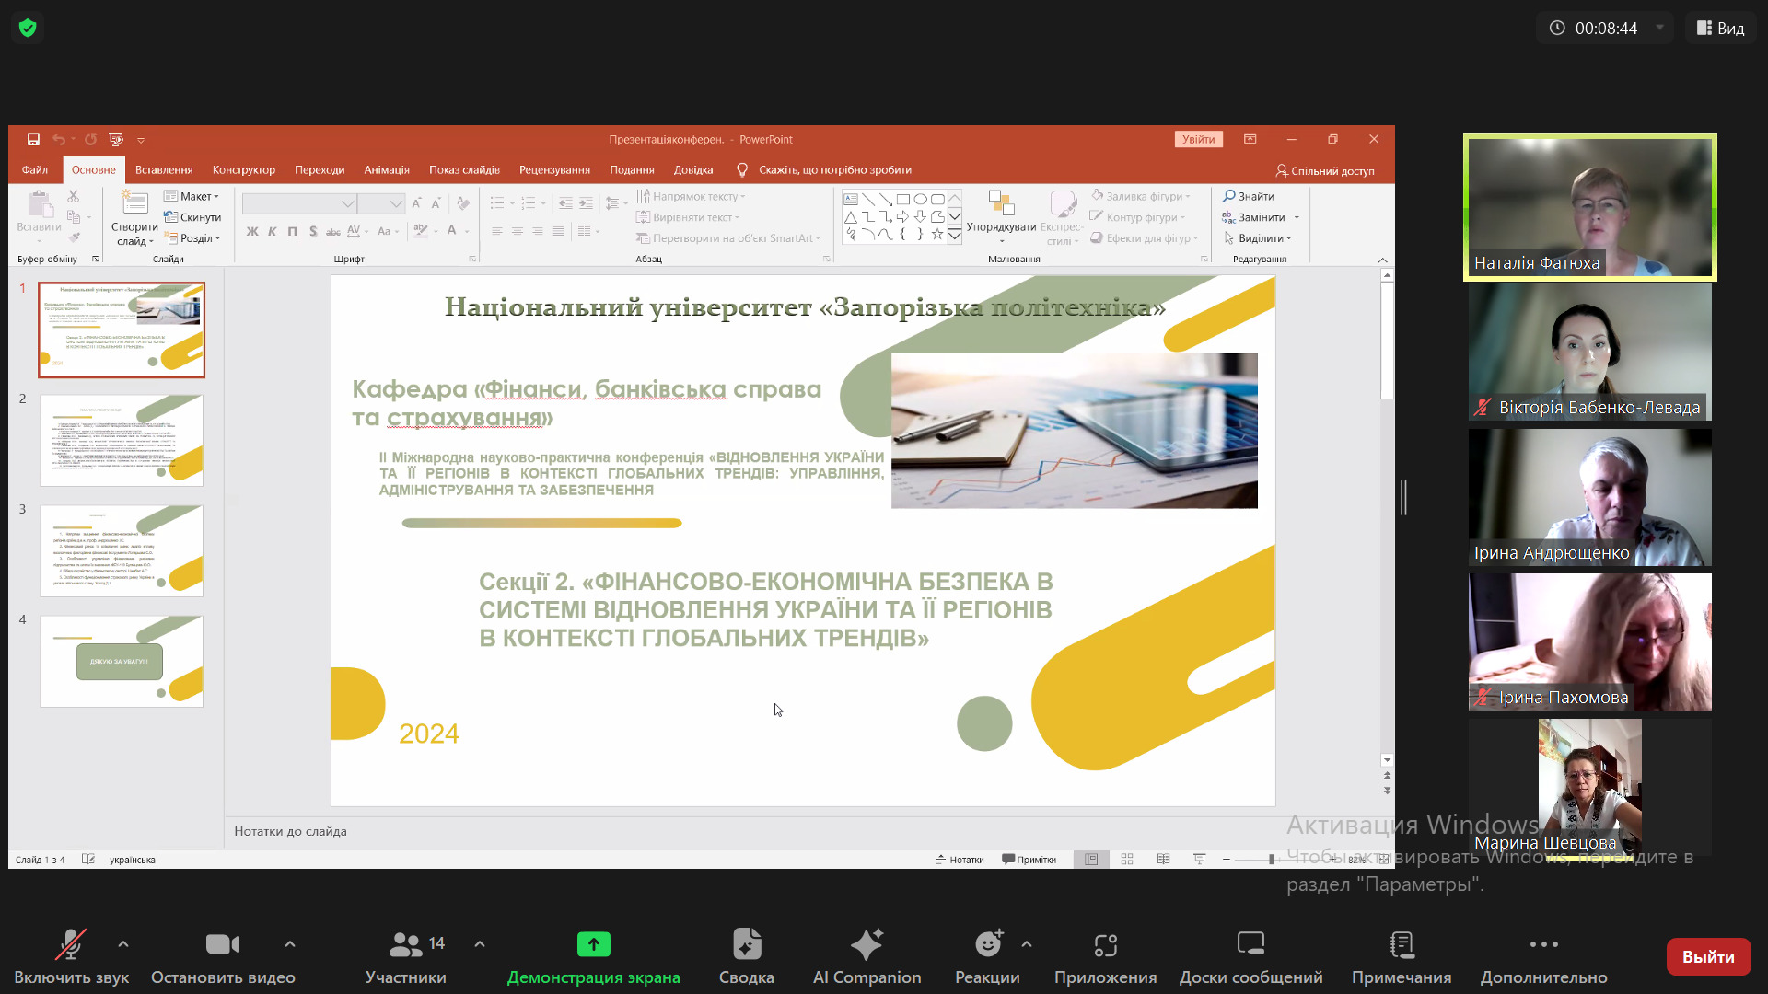Expand video options arrow next to camera
The width and height of the screenshot is (1768, 994).
(290, 944)
